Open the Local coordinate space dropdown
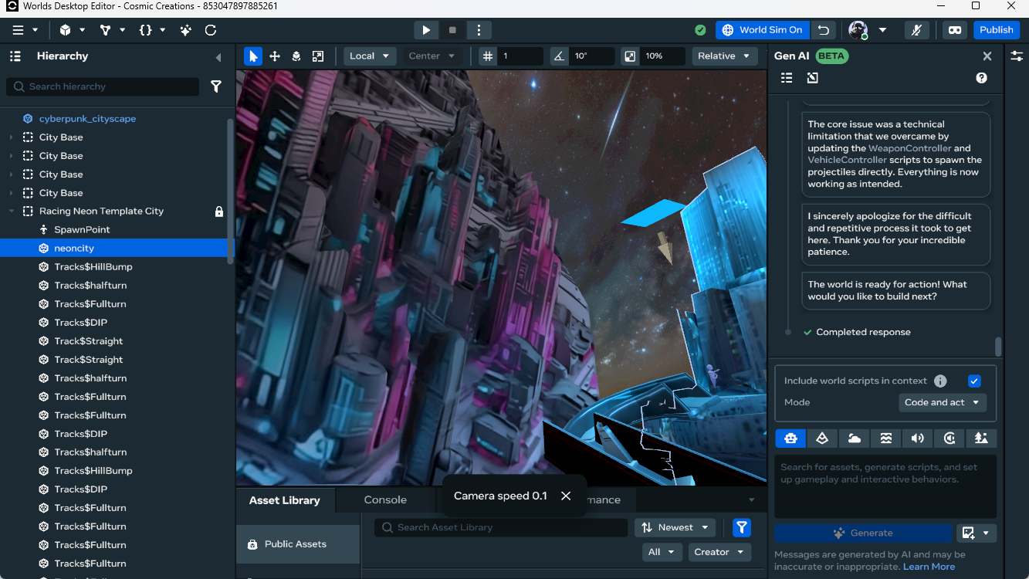1029x579 pixels. click(369, 56)
